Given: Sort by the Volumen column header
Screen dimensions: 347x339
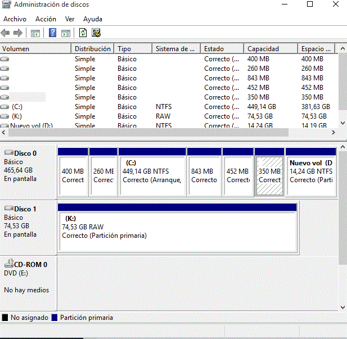Looking at the screenshot, I should pos(35,49).
